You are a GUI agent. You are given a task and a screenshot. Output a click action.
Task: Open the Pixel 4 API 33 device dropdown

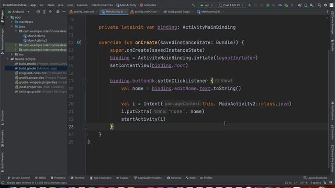(x=231, y=5)
